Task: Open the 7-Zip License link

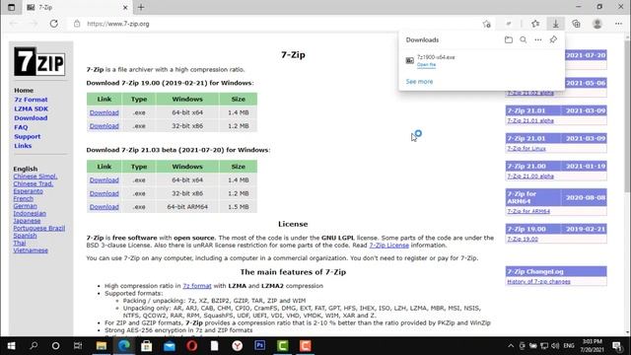Action: (x=388, y=246)
